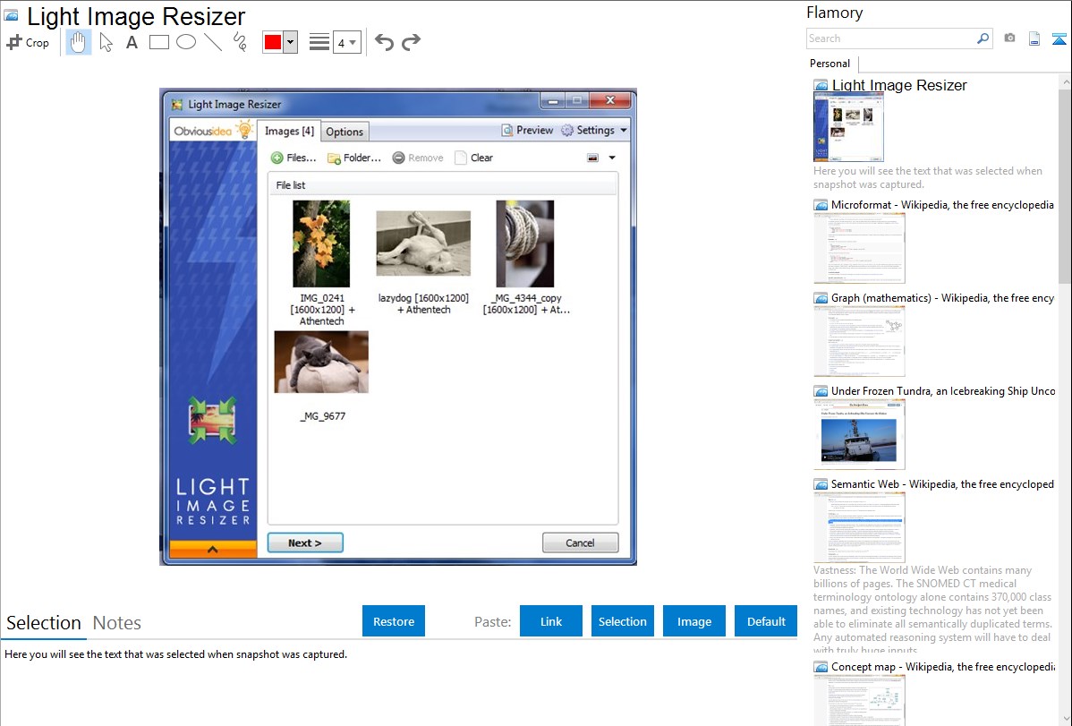The image size is (1072, 726).
Task: Select the lazydog image thumbnail
Action: coord(423,243)
